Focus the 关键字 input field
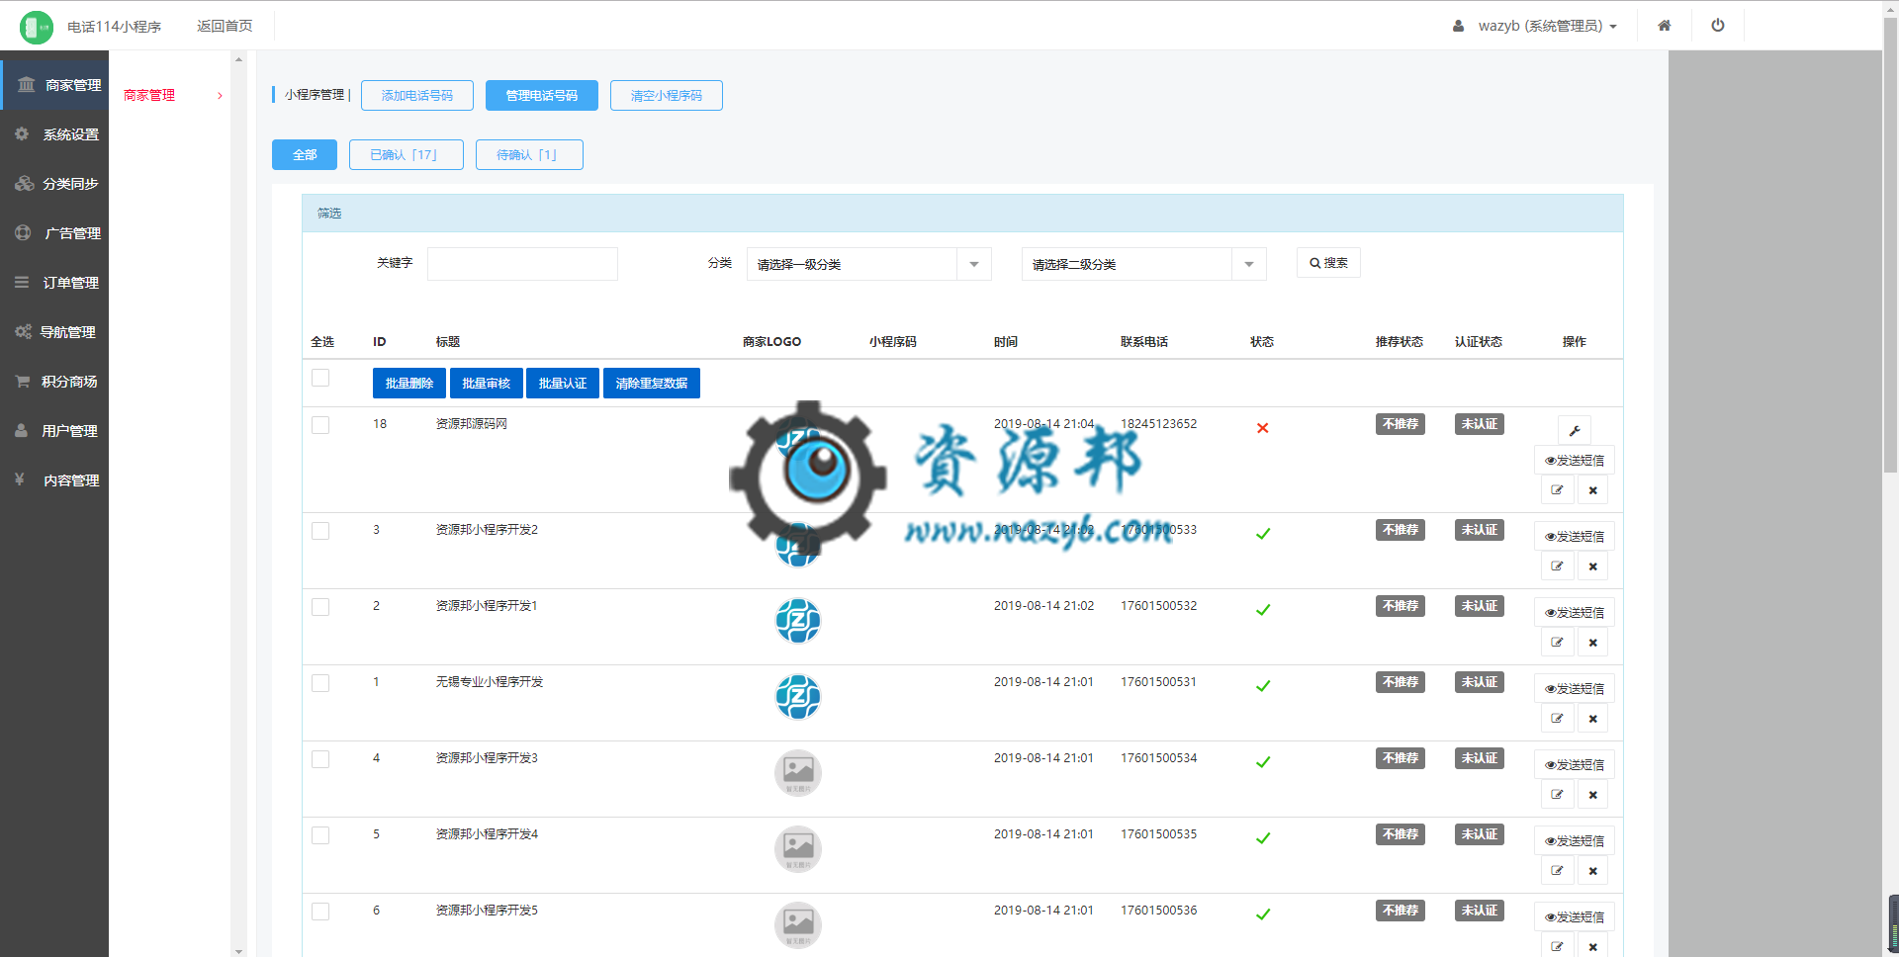 pos(522,264)
